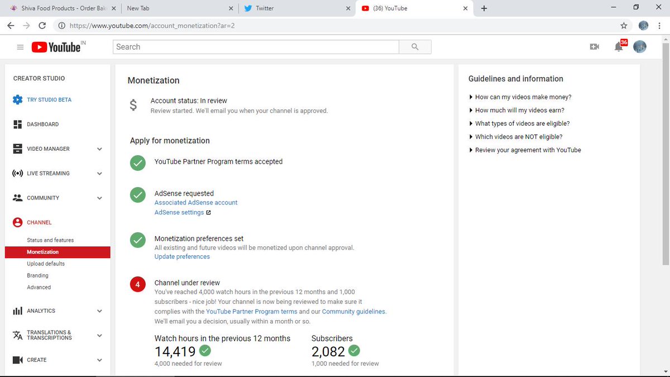Click the YouTube search input field
Screen dimensions: 670x377
tap(256, 47)
